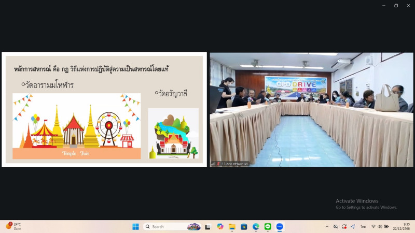Launch Copilot from the taskbar
Screen dimensions: 415x233
click(220, 227)
